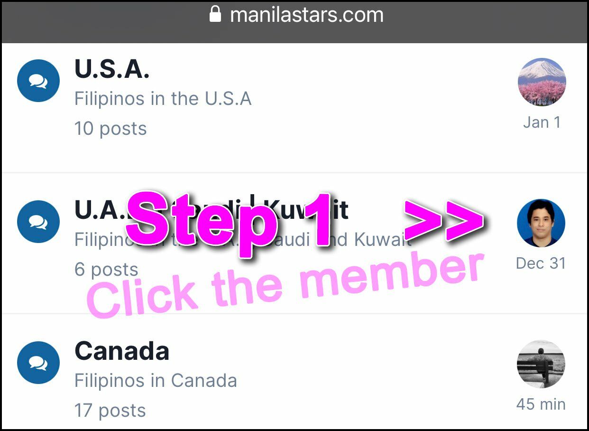Viewport: 589px width, 431px height.
Task: Open the latest post dated Dec 31
Action: pyautogui.click(x=541, y=263)
